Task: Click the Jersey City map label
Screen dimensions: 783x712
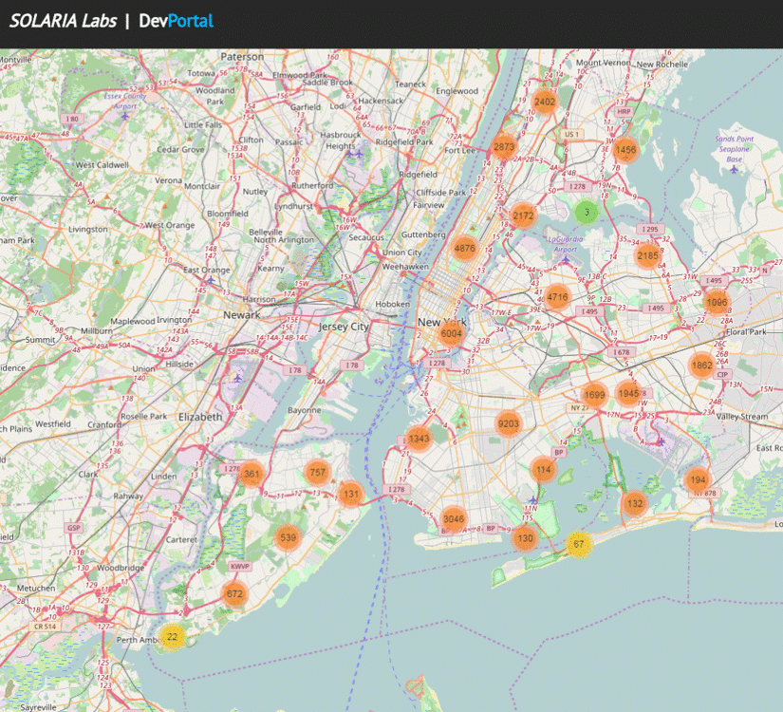Action: tap(344, 327)
